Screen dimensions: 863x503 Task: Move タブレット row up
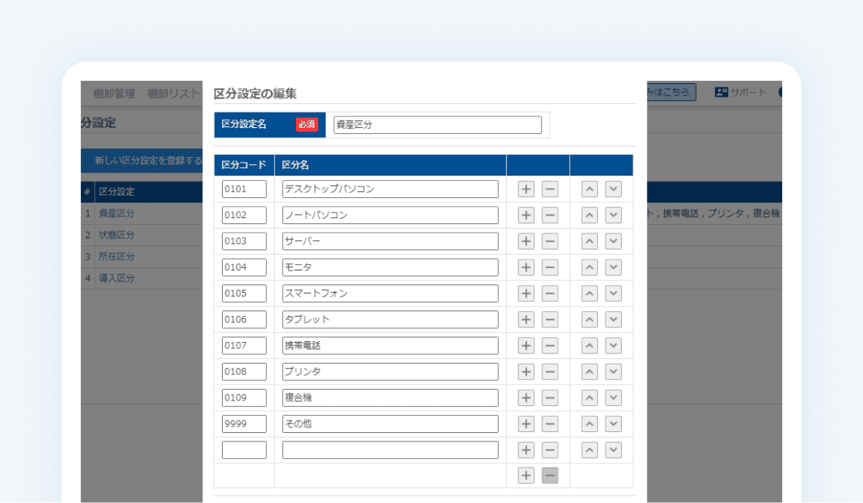[x=589, y=319]
